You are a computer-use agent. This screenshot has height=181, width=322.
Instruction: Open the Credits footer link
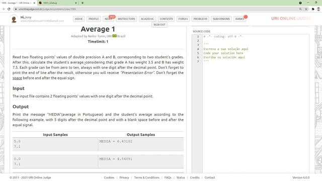195,177
